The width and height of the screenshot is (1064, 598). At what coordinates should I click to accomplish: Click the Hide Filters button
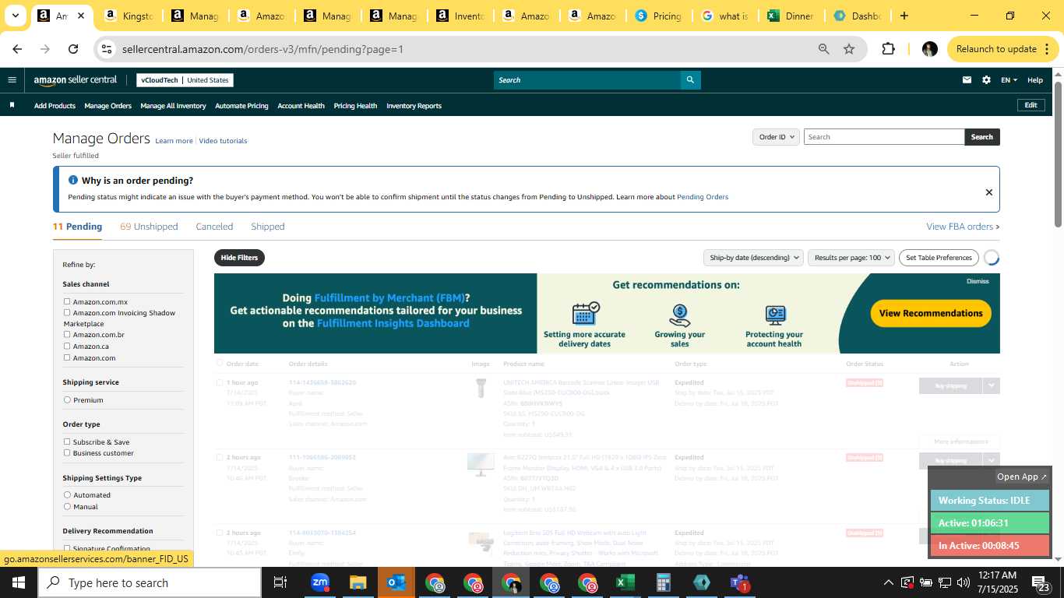pos(239,258)
